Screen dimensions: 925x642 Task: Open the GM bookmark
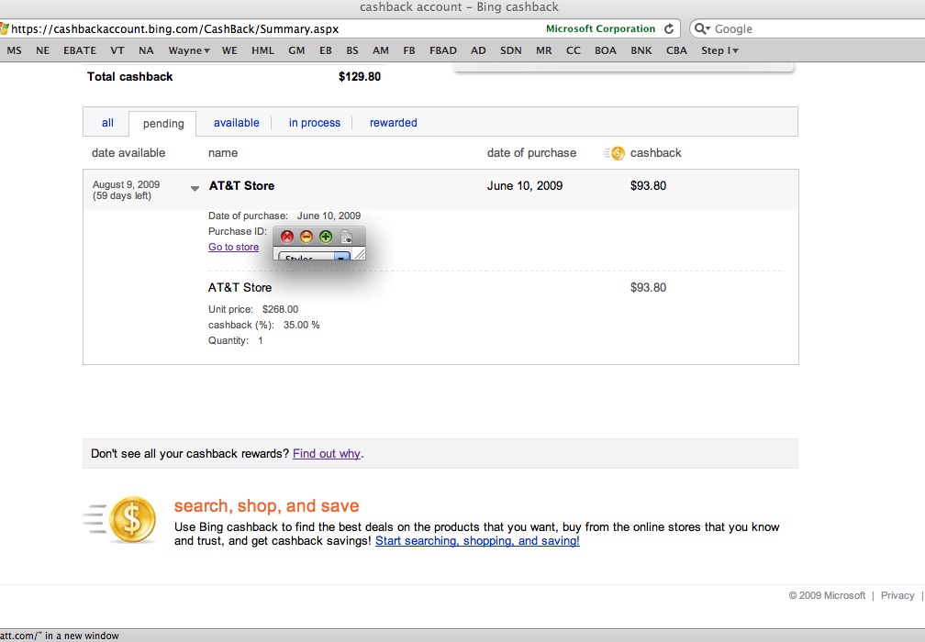click(296, 50)
